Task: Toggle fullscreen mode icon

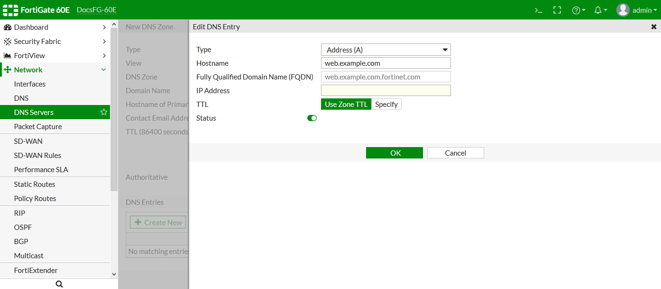Action: coord(557,10)
